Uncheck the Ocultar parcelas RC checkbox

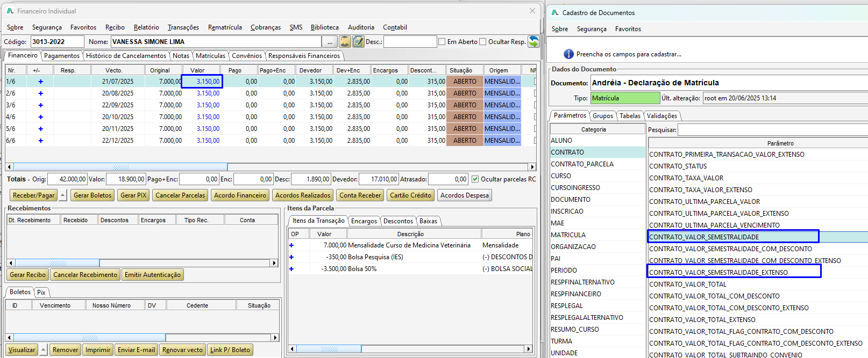(x=475, y=179)
